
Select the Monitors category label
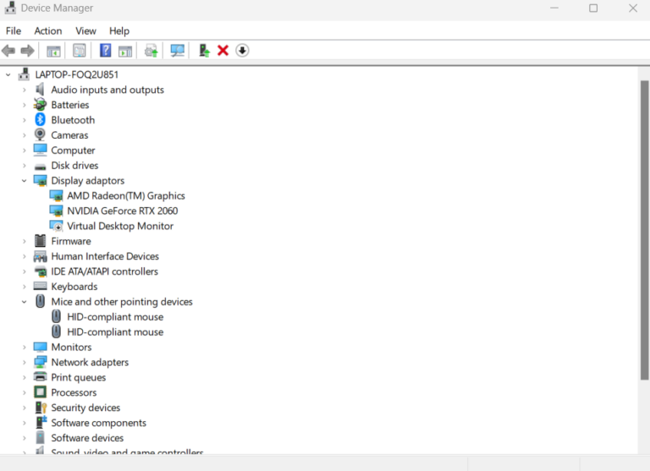click(71, 348)
